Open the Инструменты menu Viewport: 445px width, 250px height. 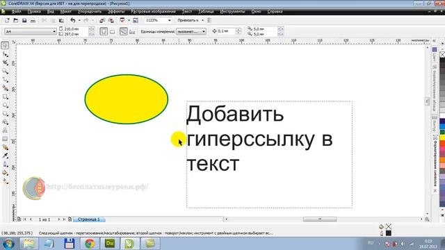tap(232, 12)
